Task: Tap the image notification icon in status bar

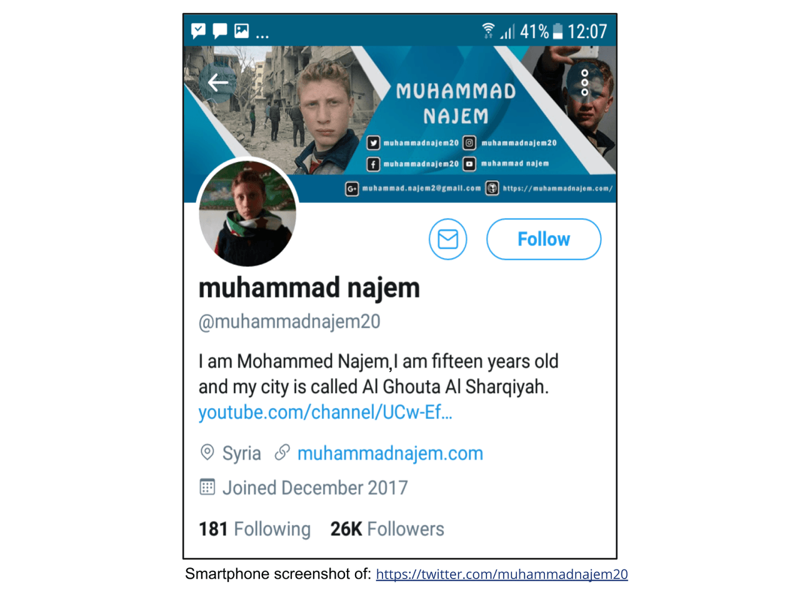Action: point(241,31)
